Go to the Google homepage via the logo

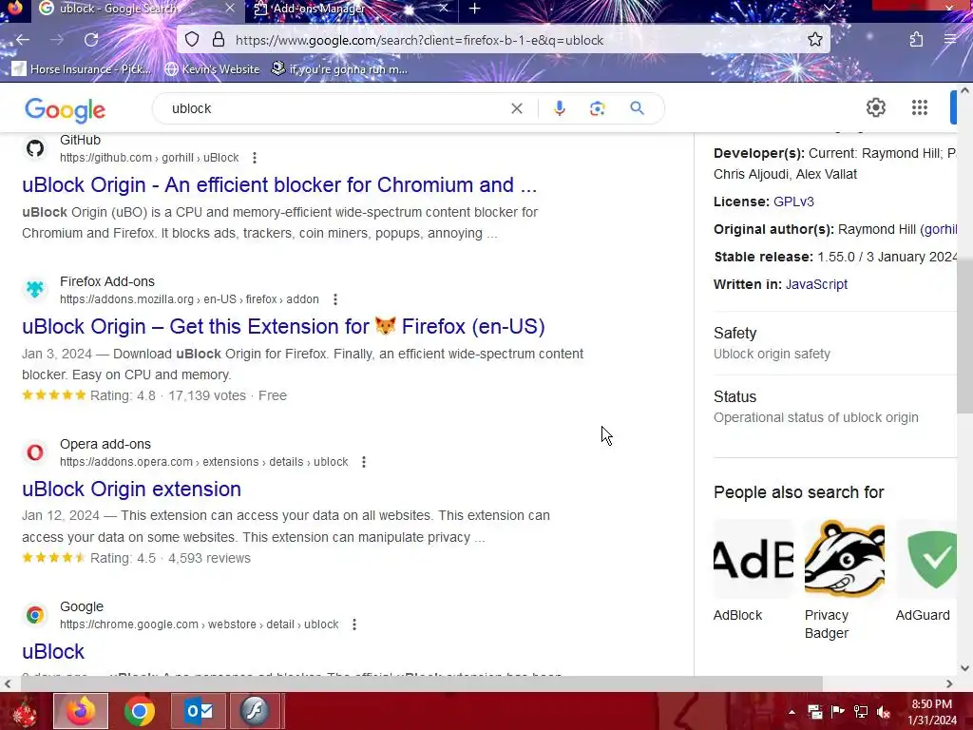pyautogui.click(x=66, y=110)
